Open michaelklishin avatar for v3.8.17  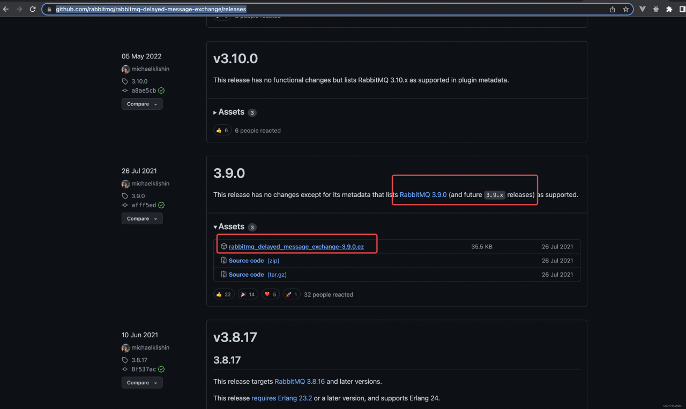[125, 347]
